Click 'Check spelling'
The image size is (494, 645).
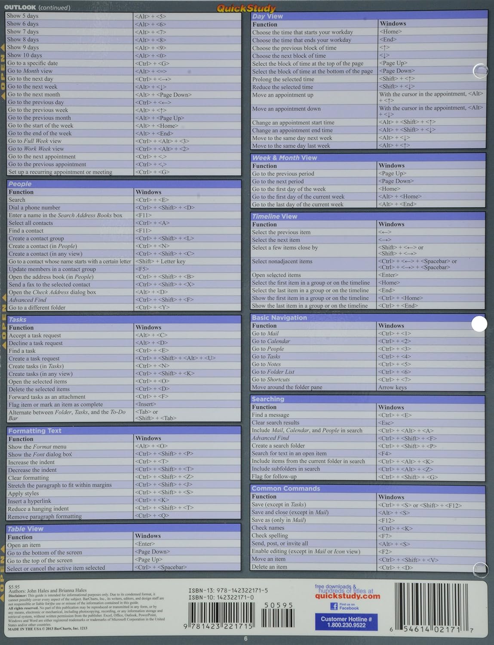point(270,536)
